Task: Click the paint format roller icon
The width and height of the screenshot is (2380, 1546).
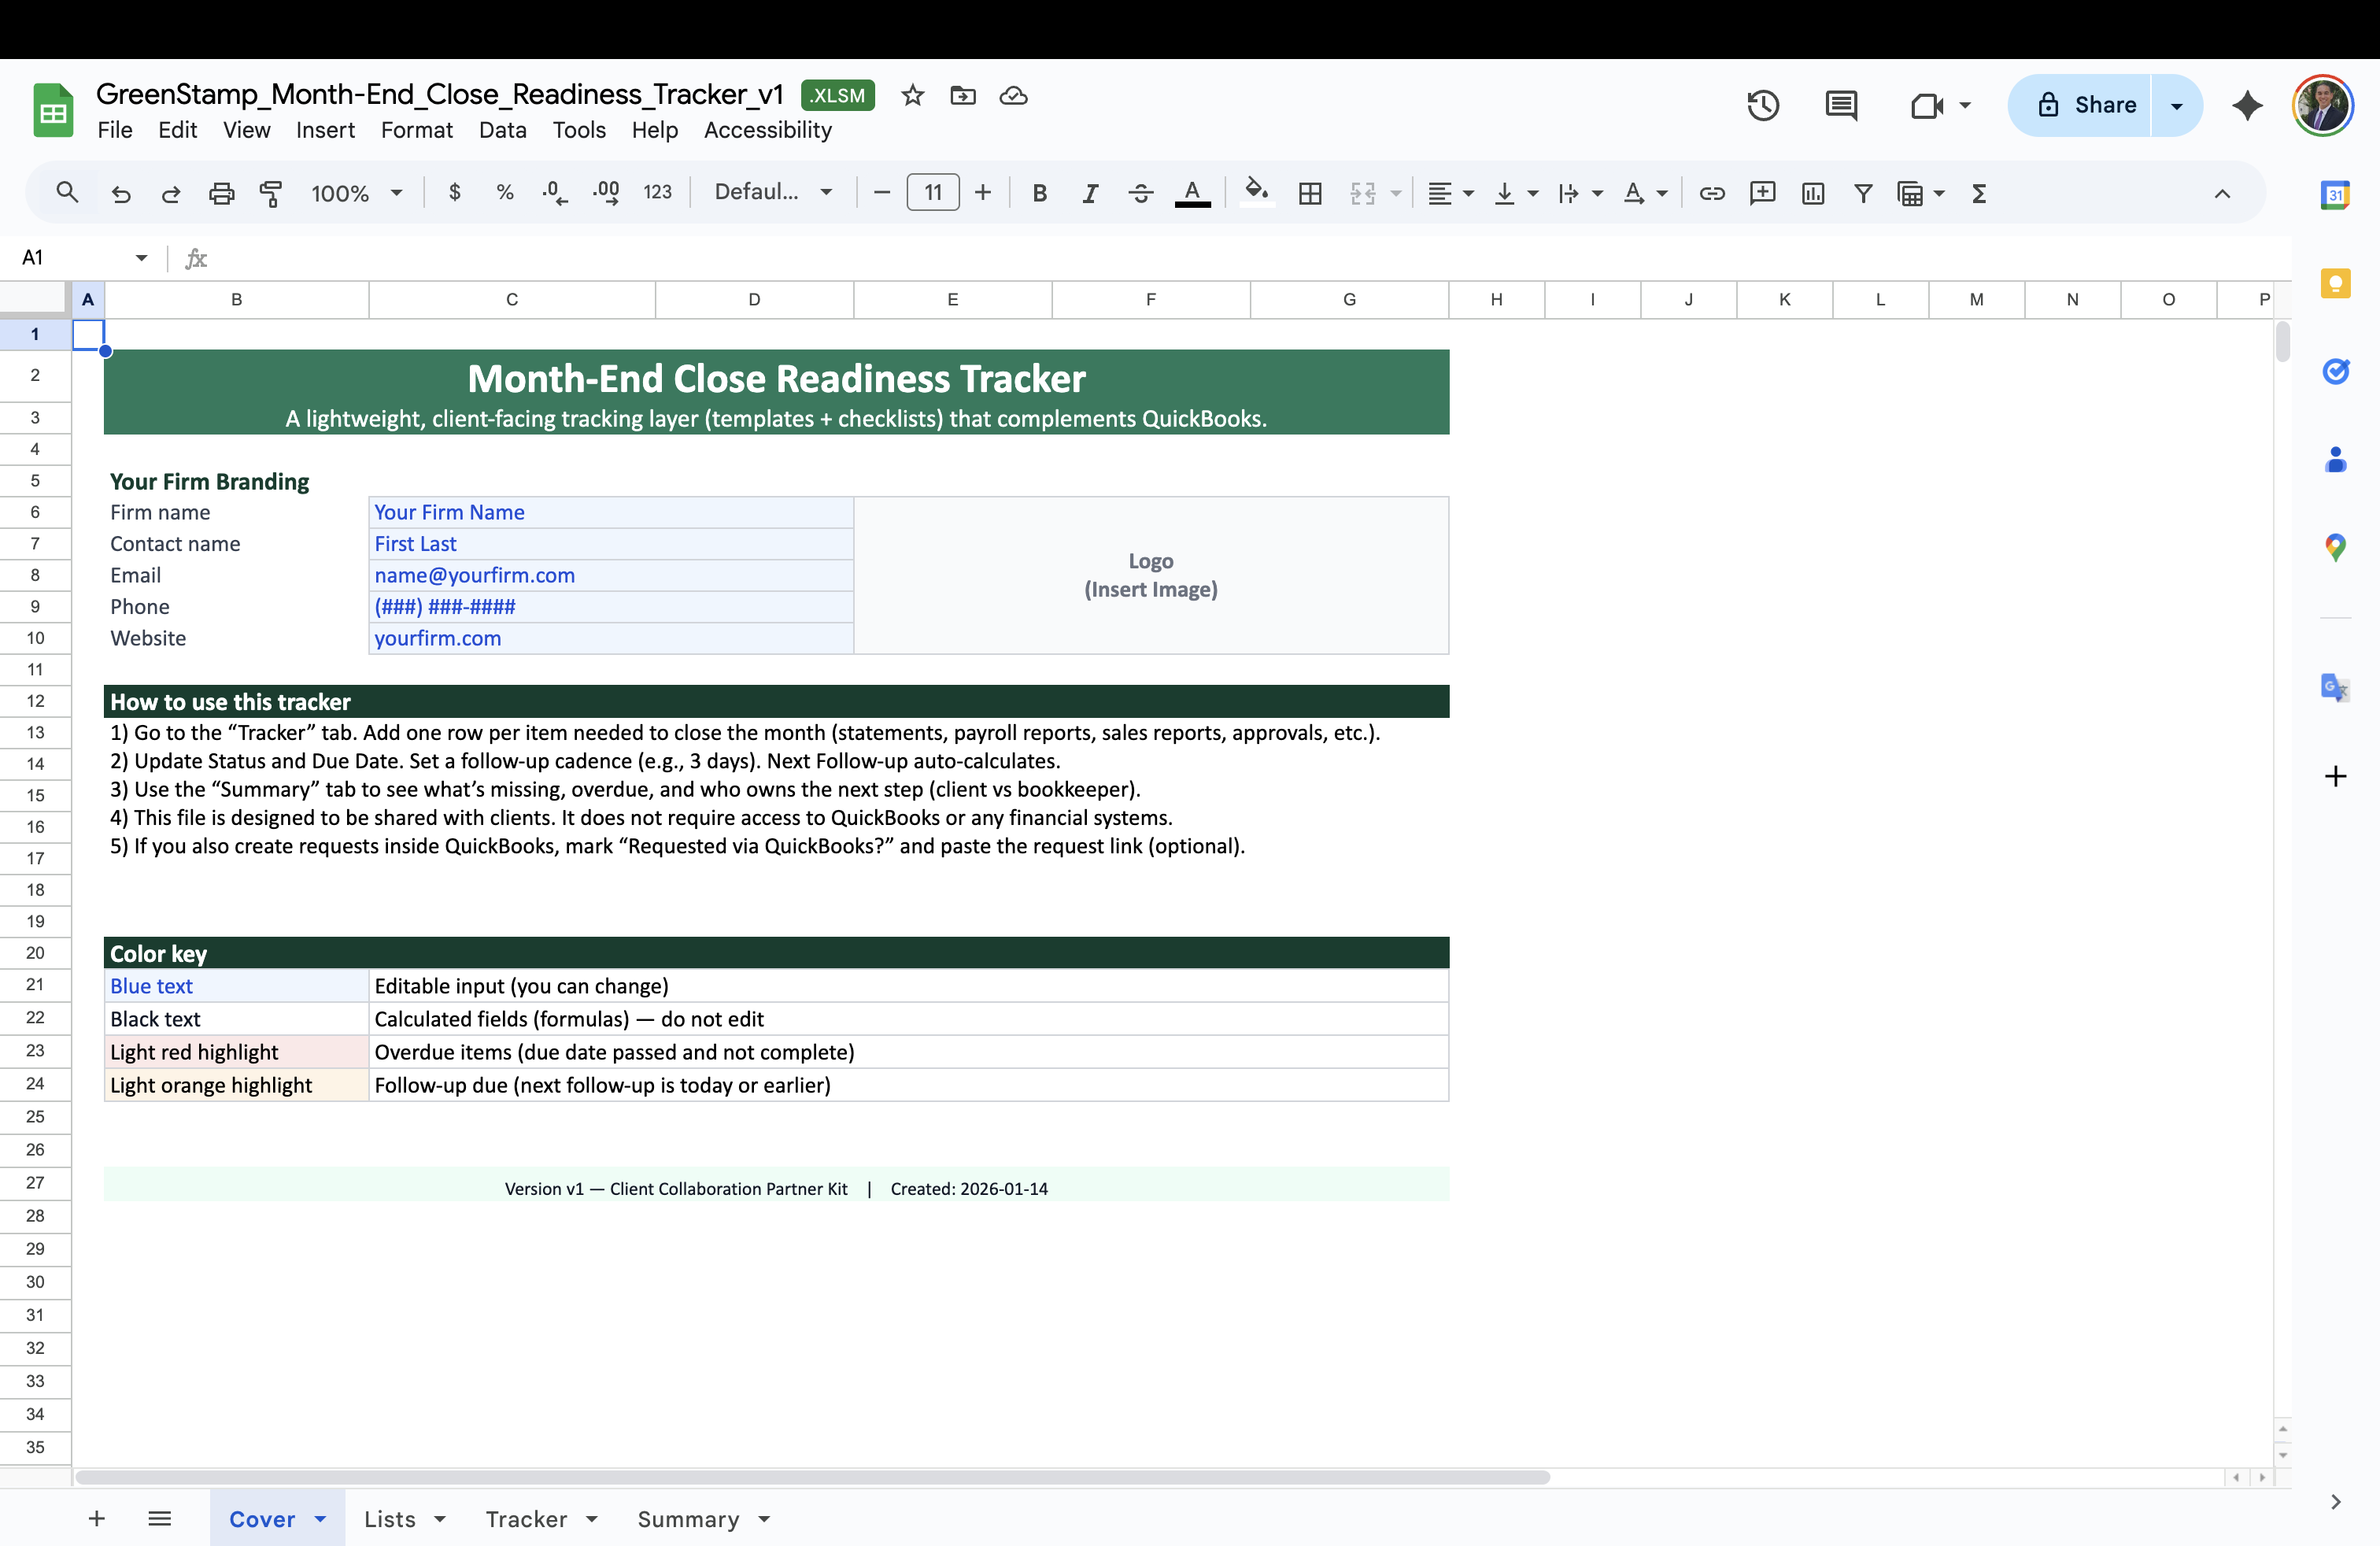Action: pos(271,193)
